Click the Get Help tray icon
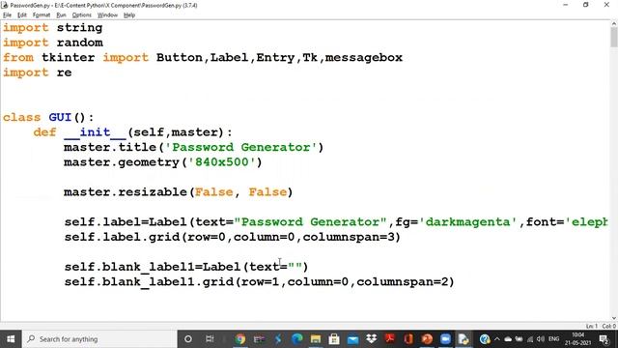Viewport: 618px width, 348px height. point(485,339)
